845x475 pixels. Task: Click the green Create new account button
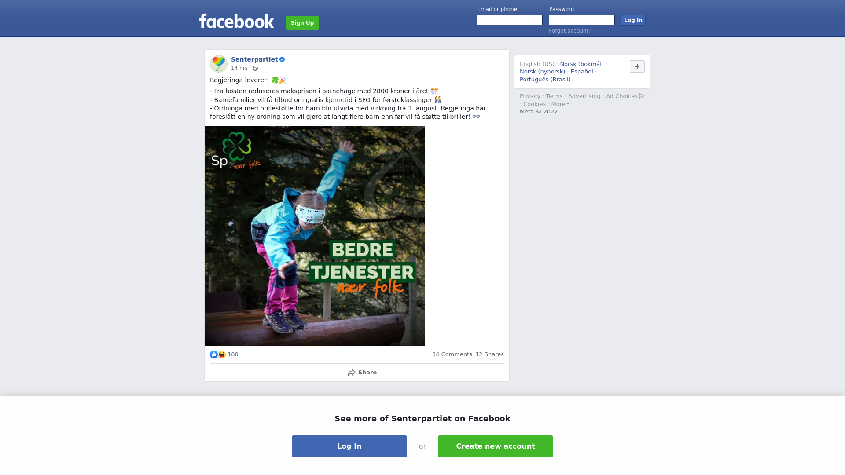(496, 446)
